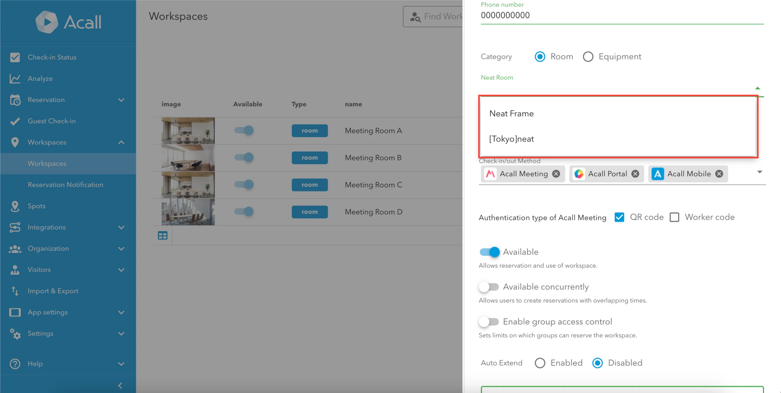
Task: Click the Help question mark icon
Action: [x=15, y=364]
